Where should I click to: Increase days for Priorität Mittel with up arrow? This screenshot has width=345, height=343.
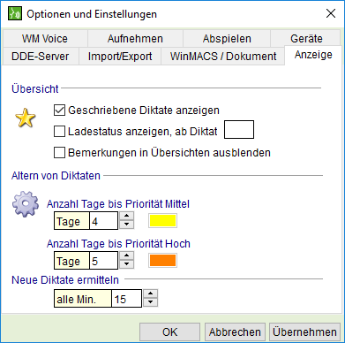tap(126, 217)
